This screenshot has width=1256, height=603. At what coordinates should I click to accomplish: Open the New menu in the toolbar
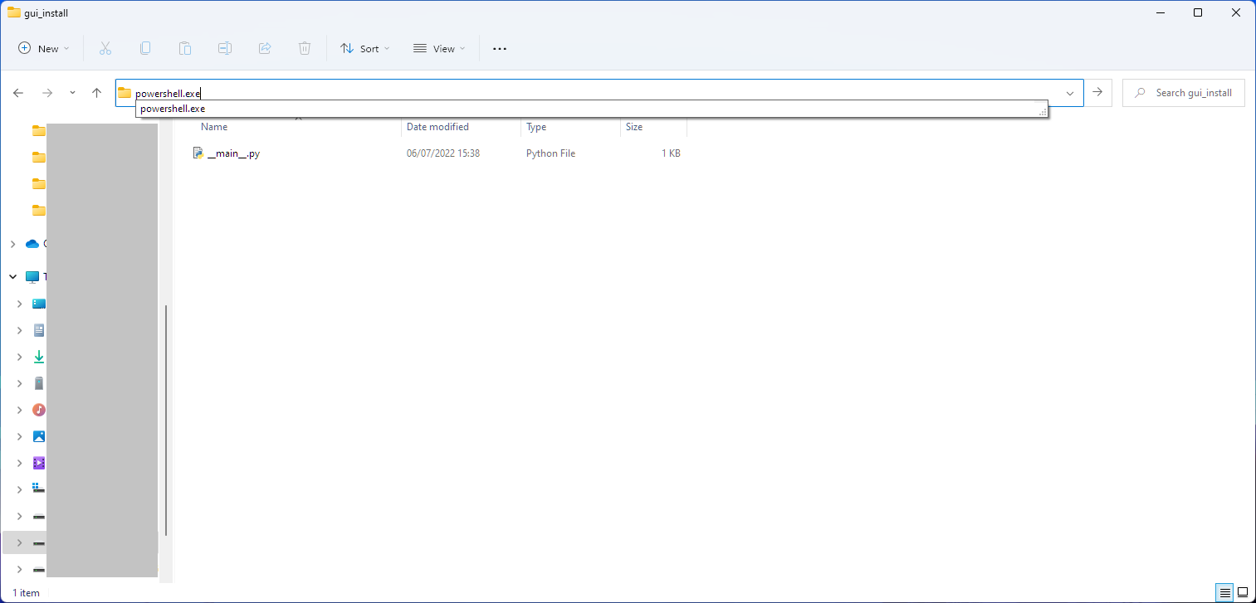pyautogui.click(x=42, y=48)
